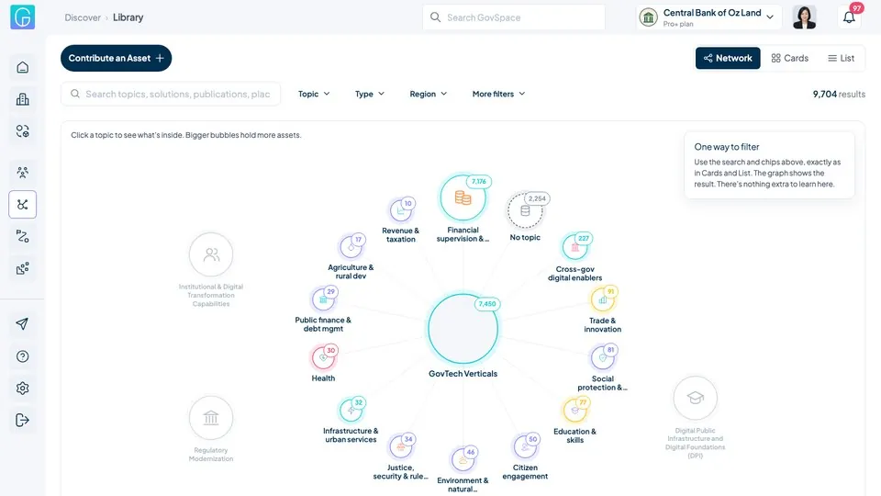Open the Public finance & debt mgmt bubble

point(323,299)
